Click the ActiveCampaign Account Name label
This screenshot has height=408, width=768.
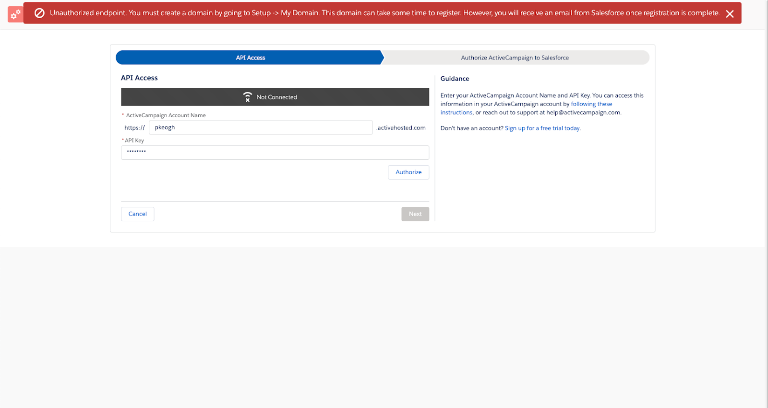click(166, 115)
